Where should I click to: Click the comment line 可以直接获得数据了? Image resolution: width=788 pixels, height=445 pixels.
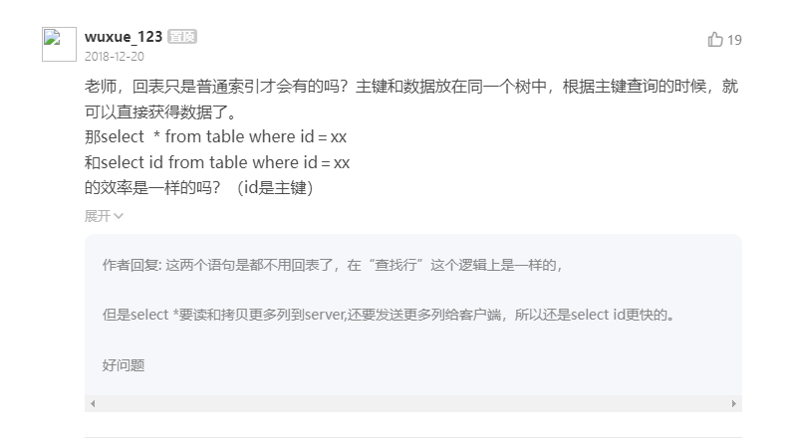(x=160, y=111)
